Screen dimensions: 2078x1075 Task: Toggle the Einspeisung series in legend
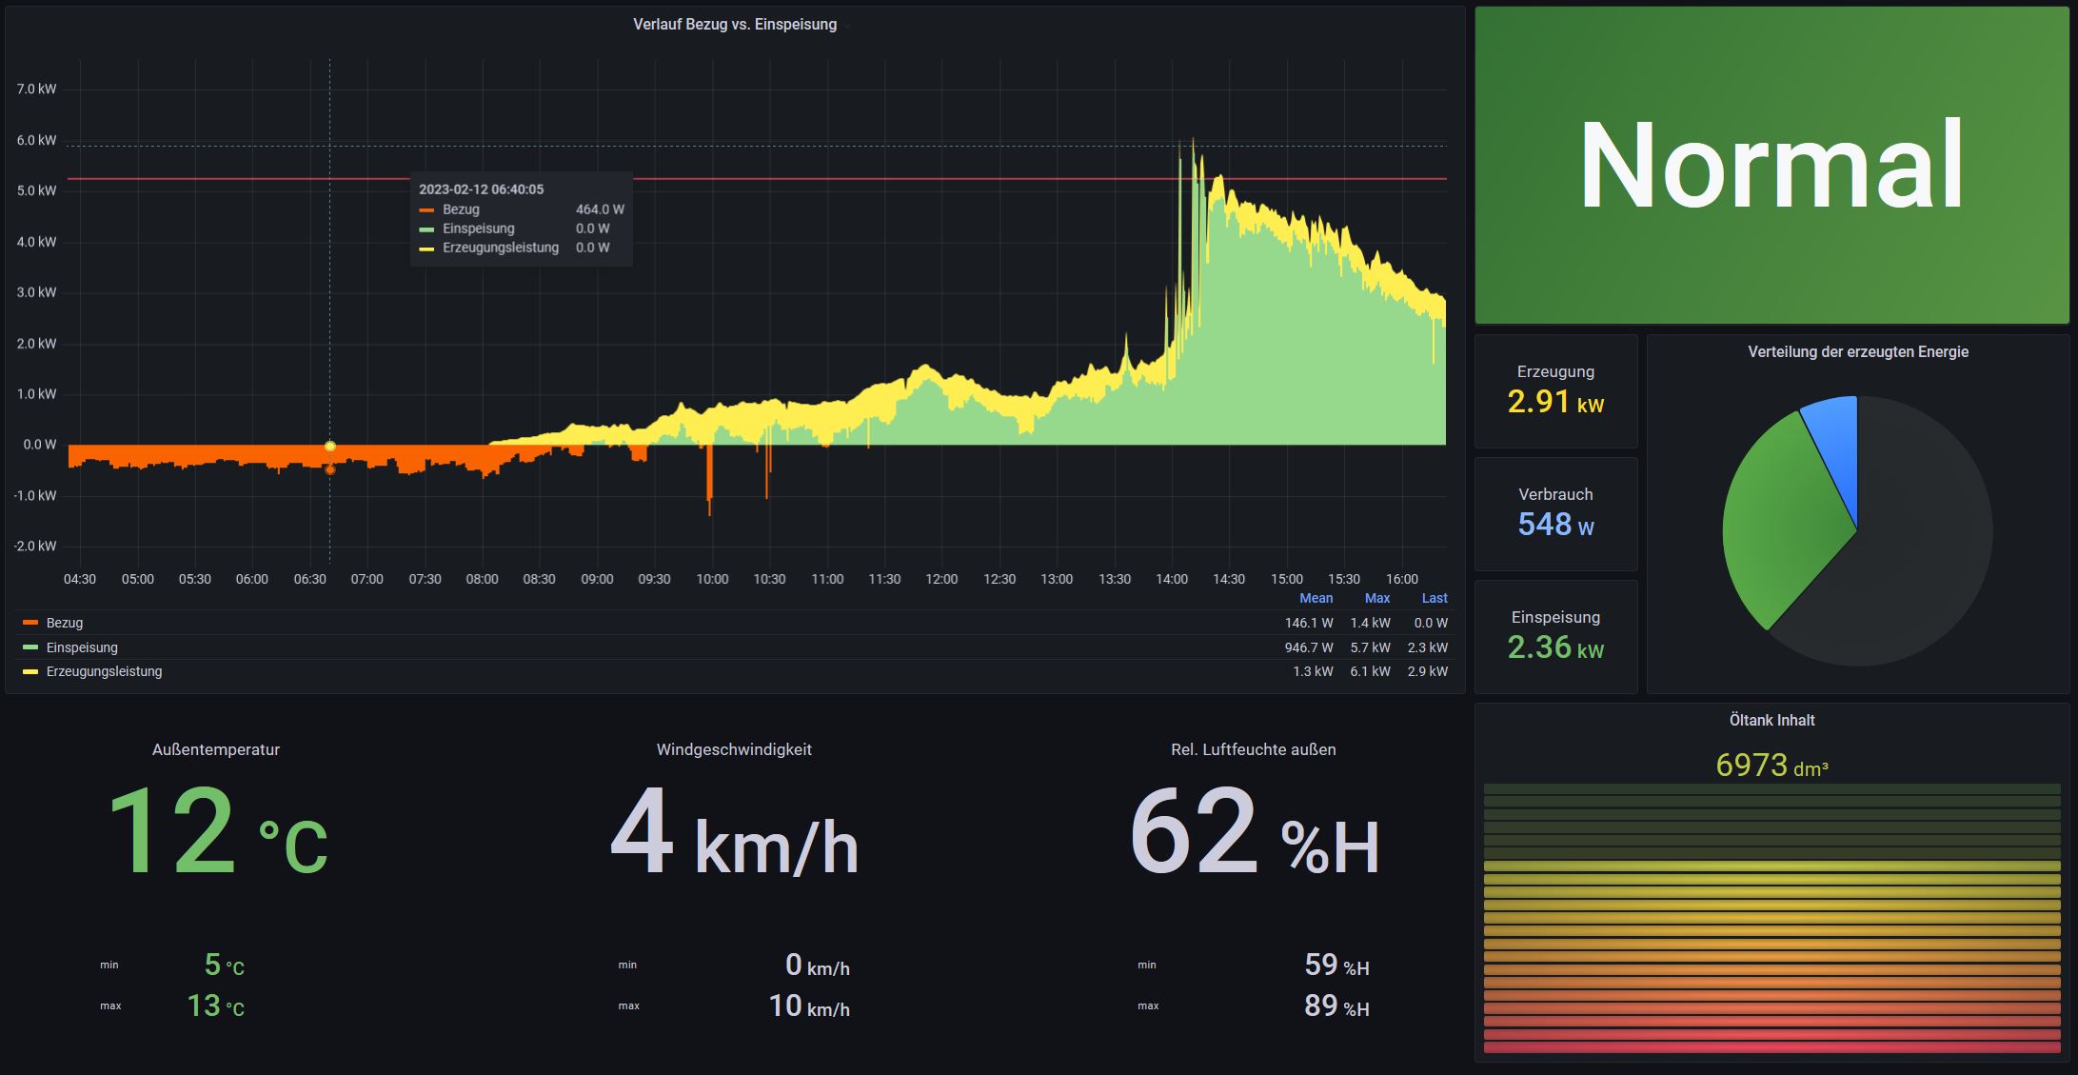82,647
